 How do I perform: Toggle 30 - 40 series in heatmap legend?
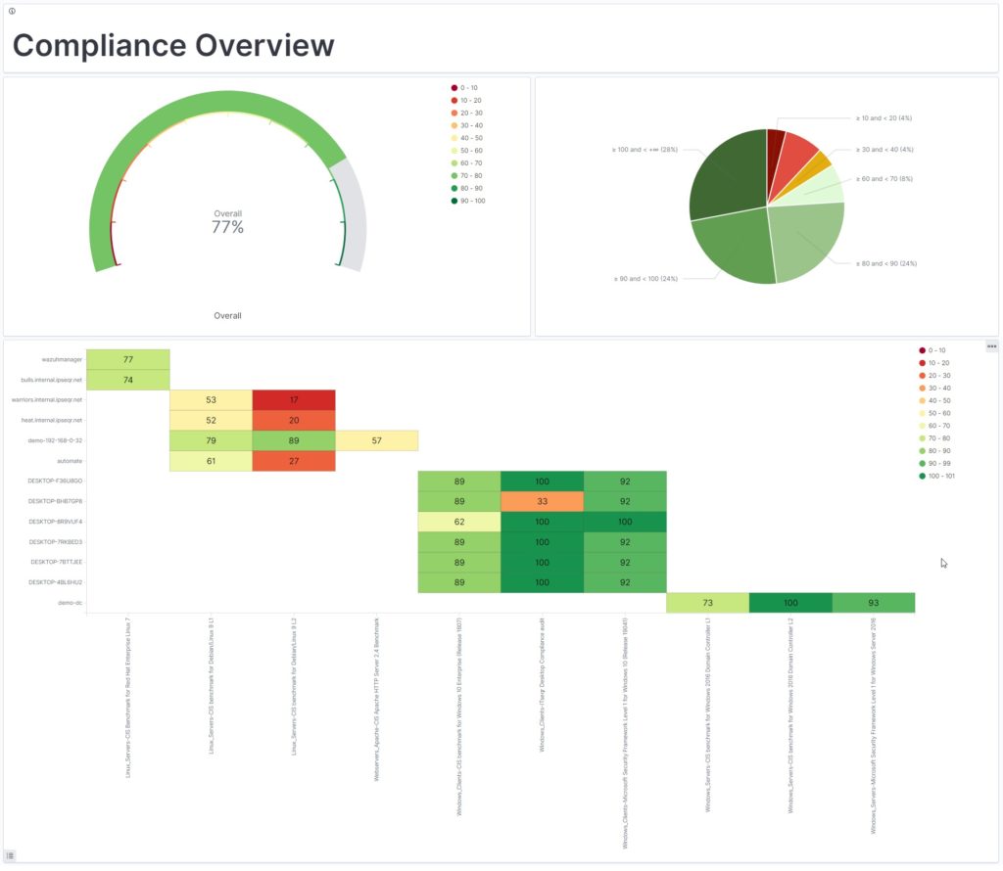tap(937, 388)
